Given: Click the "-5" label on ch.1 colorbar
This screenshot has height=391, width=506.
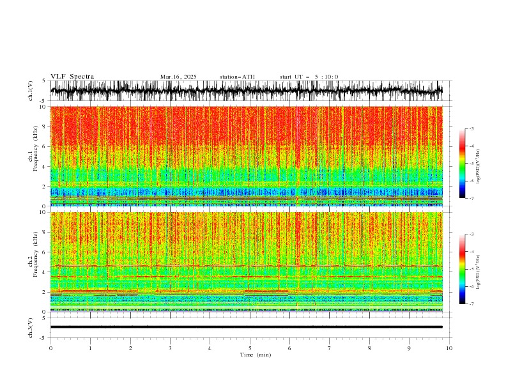Looking at the screenshot, I should tap(471, 164).
